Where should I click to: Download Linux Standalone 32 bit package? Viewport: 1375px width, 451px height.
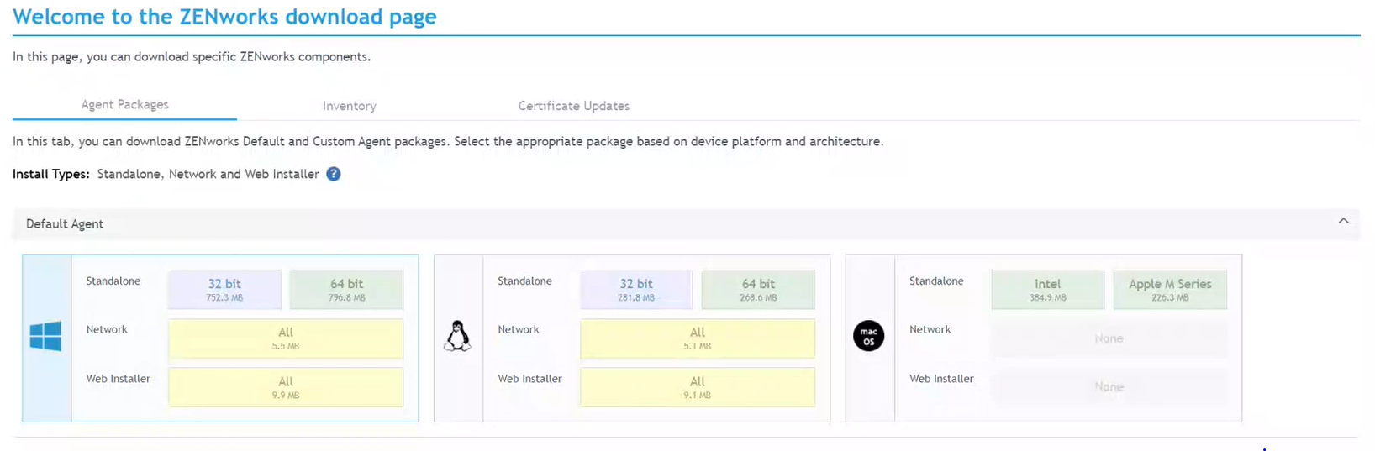tap(636, 289)
